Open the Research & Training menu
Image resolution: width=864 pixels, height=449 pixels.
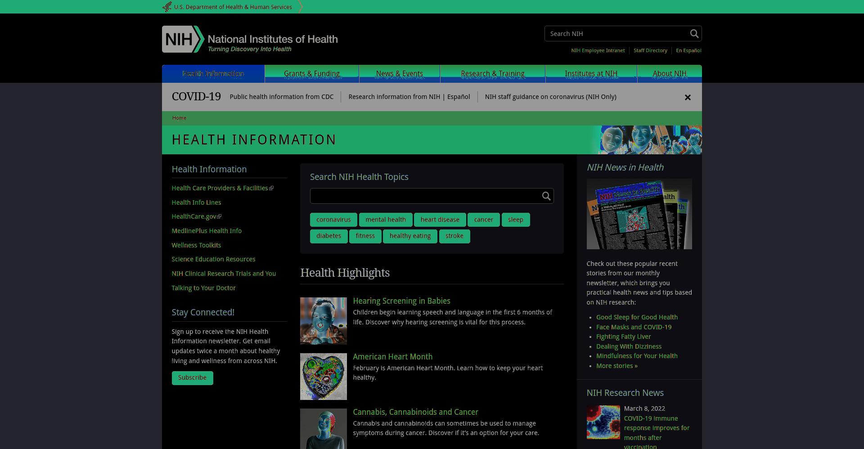[x=493, y=74]
